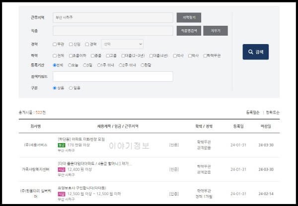Check the 무관 checkbox in 경력 row
This screenshot has height=206, width=298.
pos(55,45)
